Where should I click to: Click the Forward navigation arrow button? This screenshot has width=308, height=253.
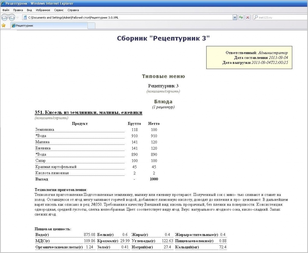(x=12, y=17)
